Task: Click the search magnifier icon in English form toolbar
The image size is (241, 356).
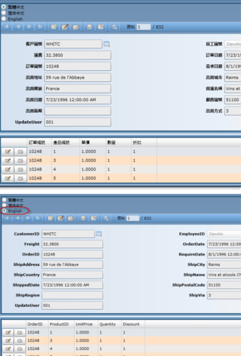Action: [106, 218]
